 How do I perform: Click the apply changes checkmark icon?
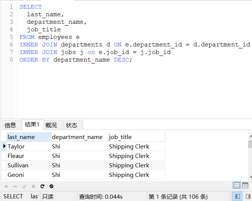[x=24, y=186]
